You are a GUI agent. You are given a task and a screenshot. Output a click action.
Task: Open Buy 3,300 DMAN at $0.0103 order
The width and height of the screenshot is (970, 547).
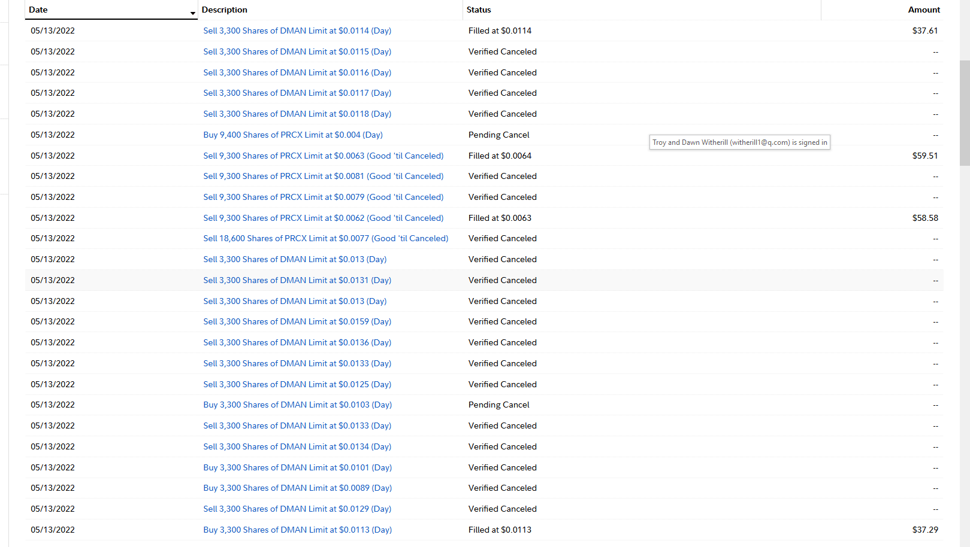297,405
